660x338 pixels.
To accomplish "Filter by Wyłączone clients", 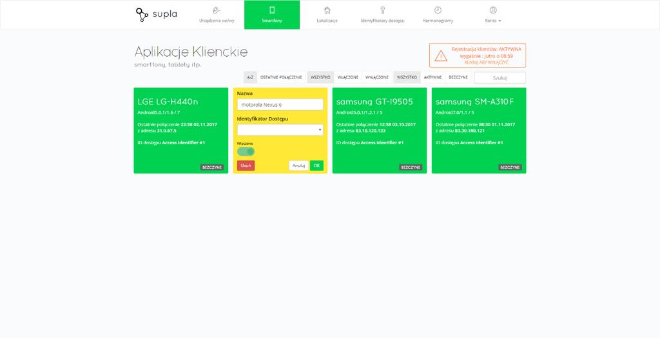I will coord(376,77).
